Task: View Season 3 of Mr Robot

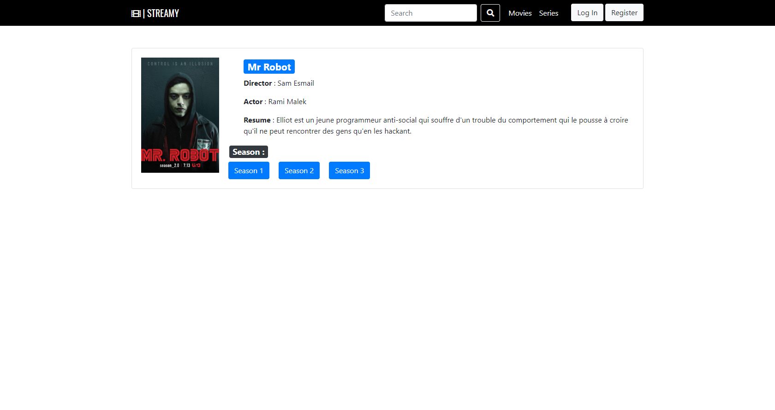Action: 349,170
